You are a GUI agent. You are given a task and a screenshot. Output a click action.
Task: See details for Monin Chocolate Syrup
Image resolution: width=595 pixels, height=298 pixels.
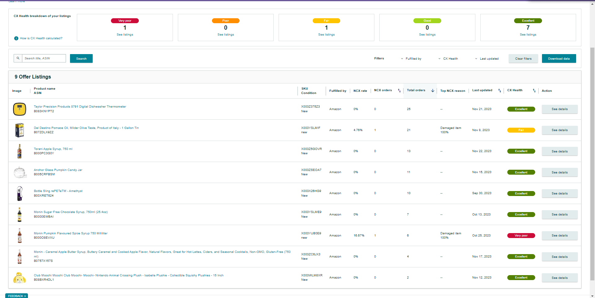coord(559,215)
